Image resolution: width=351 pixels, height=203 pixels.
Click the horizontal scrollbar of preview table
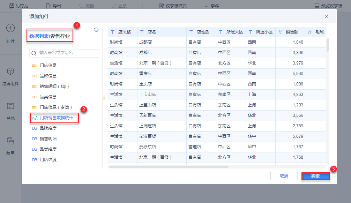click(169, 167)
